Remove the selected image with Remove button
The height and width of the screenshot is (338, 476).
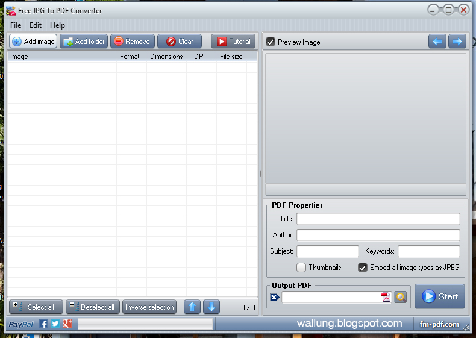[133, 42]
